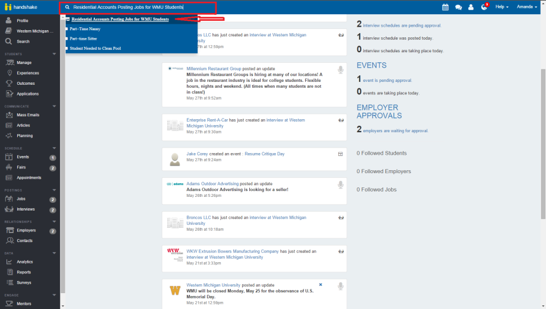Open Millennium Restaurant Group link
This screenshot has width=546, height=309.
click(x=214, y=69)
